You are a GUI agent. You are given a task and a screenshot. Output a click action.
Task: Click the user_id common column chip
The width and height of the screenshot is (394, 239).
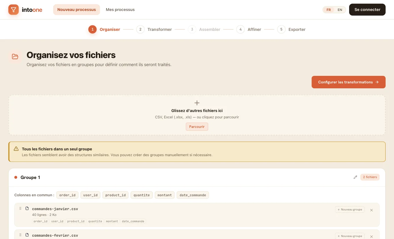point(90,195)
